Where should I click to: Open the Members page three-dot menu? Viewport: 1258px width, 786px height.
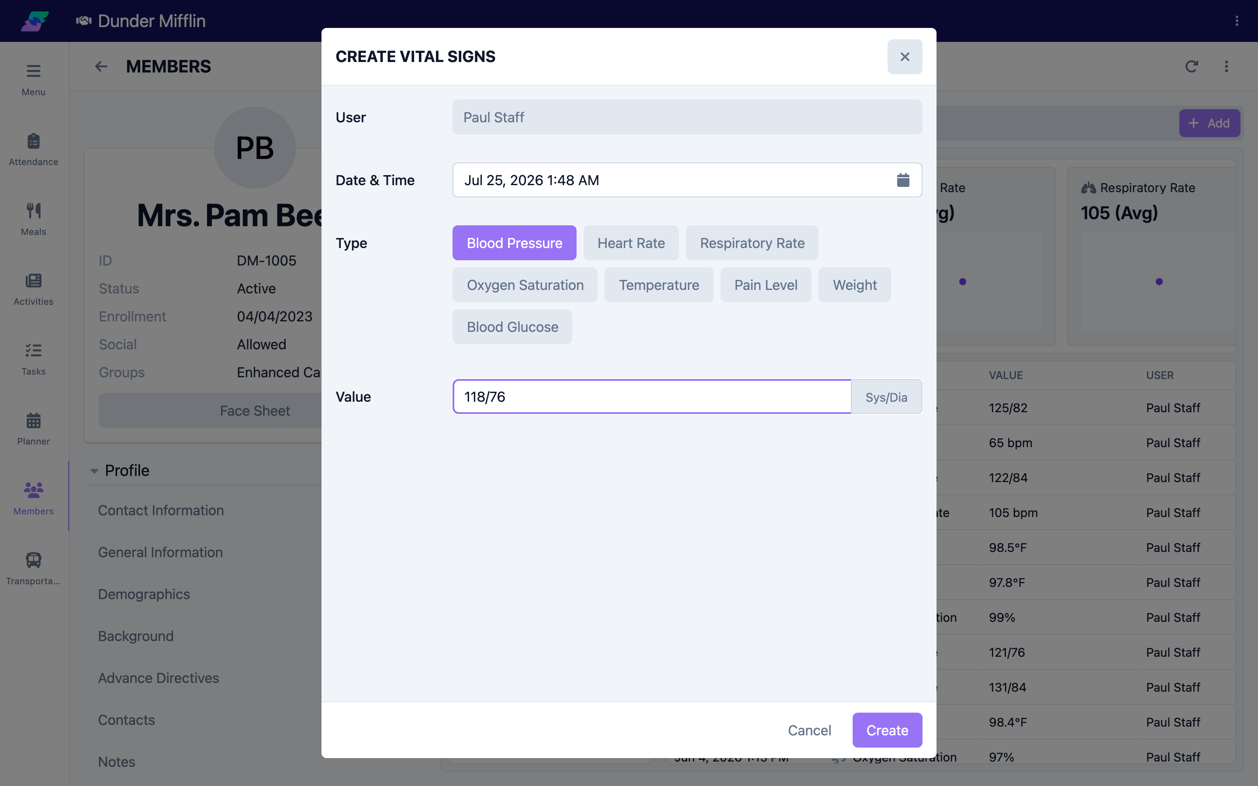tap(1226, 66)
